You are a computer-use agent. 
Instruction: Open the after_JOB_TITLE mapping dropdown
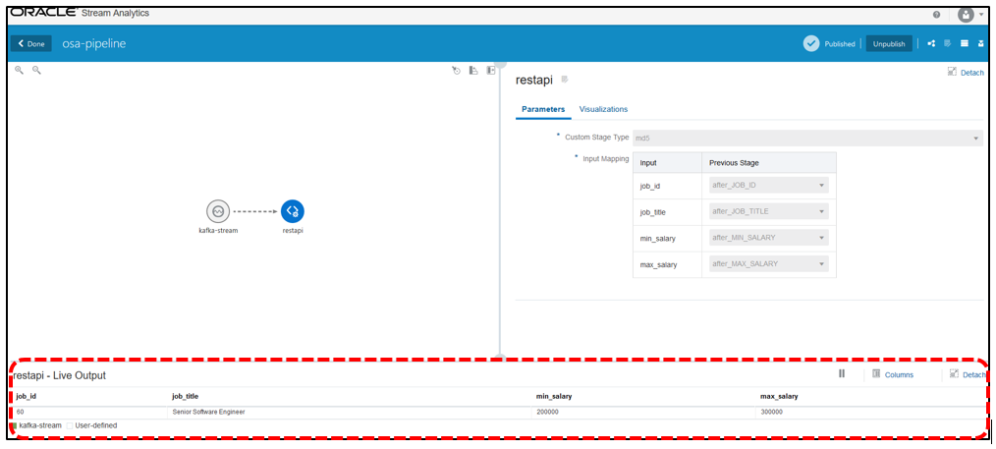coord(768,211)
